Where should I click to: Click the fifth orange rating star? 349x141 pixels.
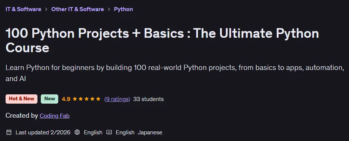pyautogui.click(x=98, y=99)
